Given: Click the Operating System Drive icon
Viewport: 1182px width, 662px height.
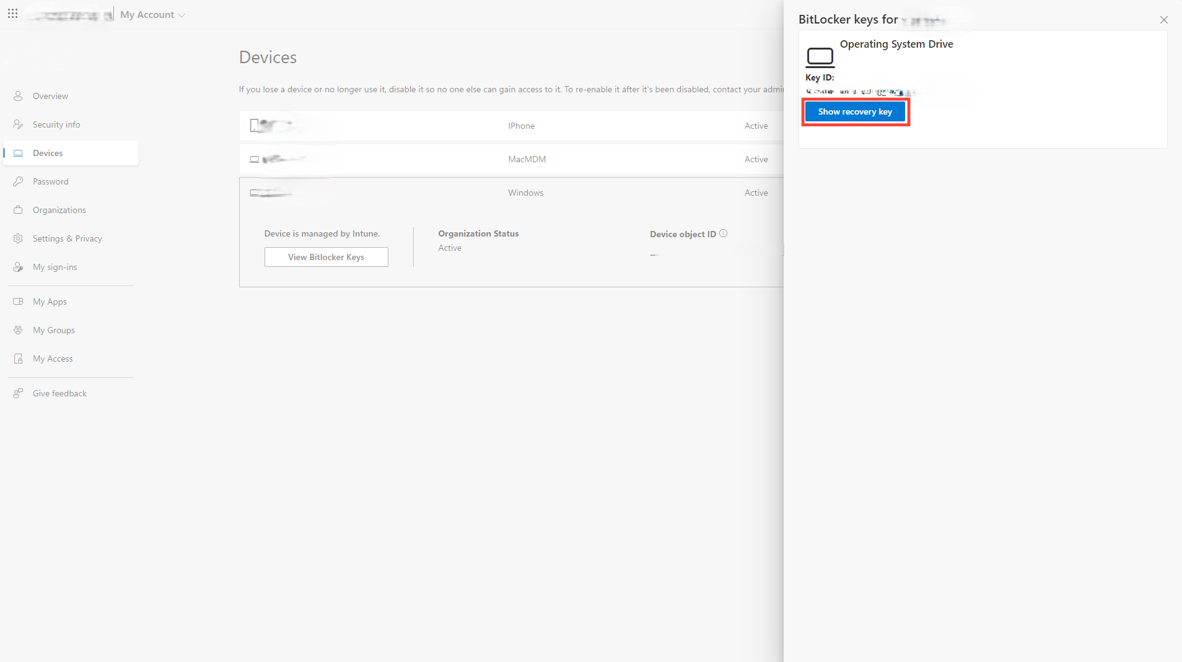Looking at the screenshot, I should pos(820,57).
